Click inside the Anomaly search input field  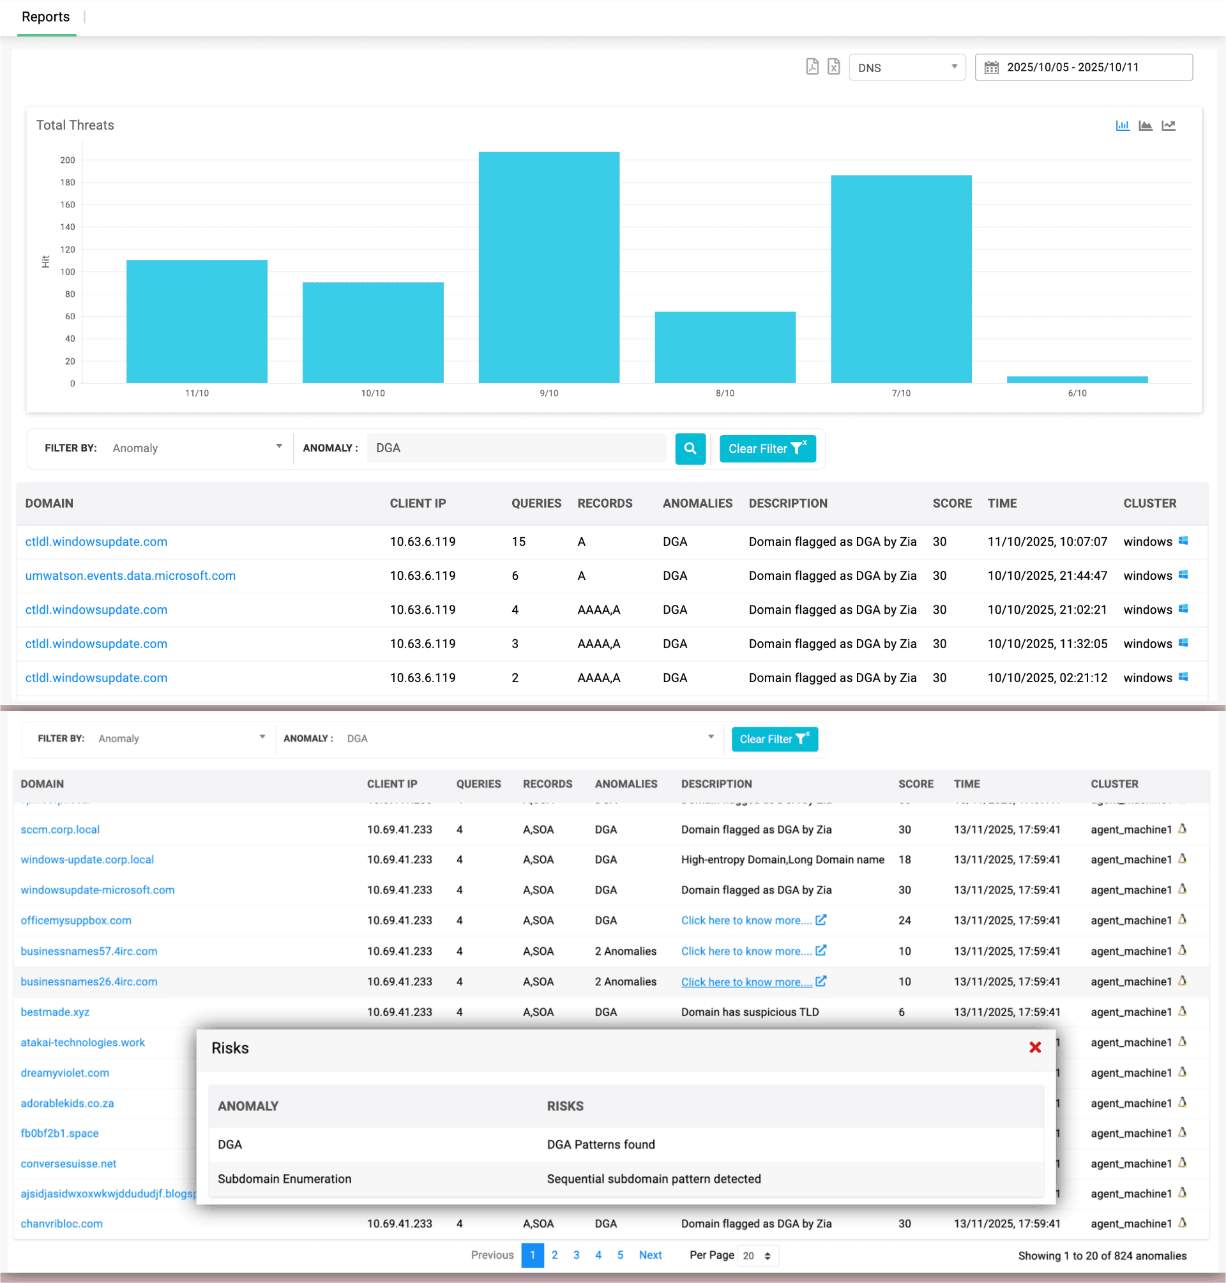(x=517, y=448)
